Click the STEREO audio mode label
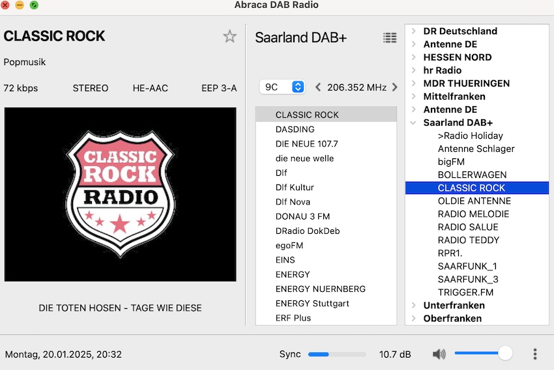This screenshot has width=554, height=370. coord(91,88)
